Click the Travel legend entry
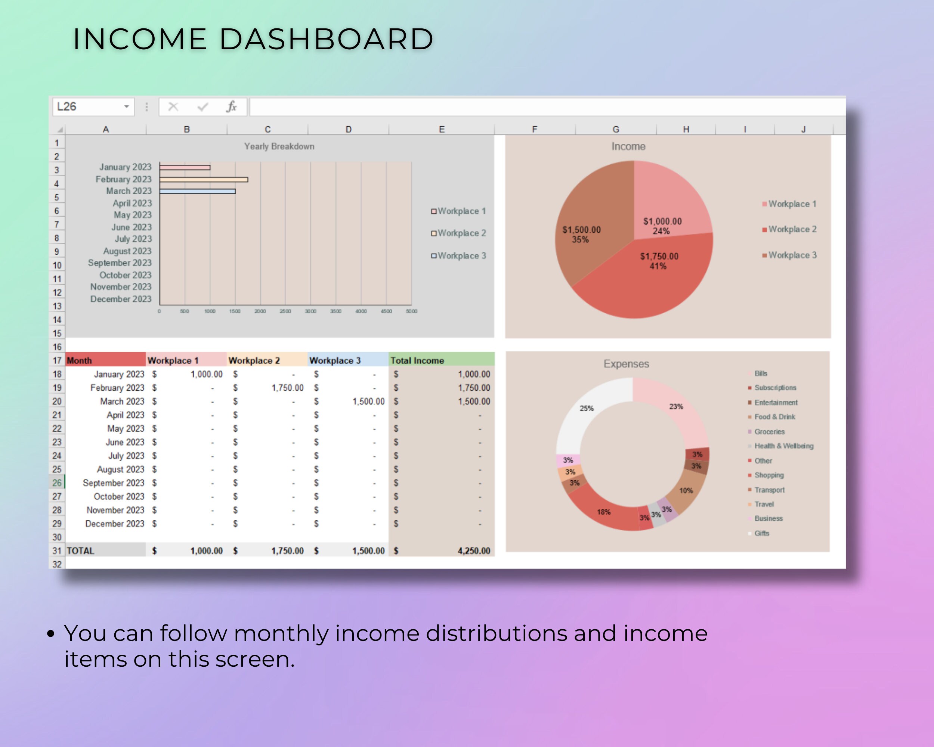934x747 pixels. coord(761,504)
